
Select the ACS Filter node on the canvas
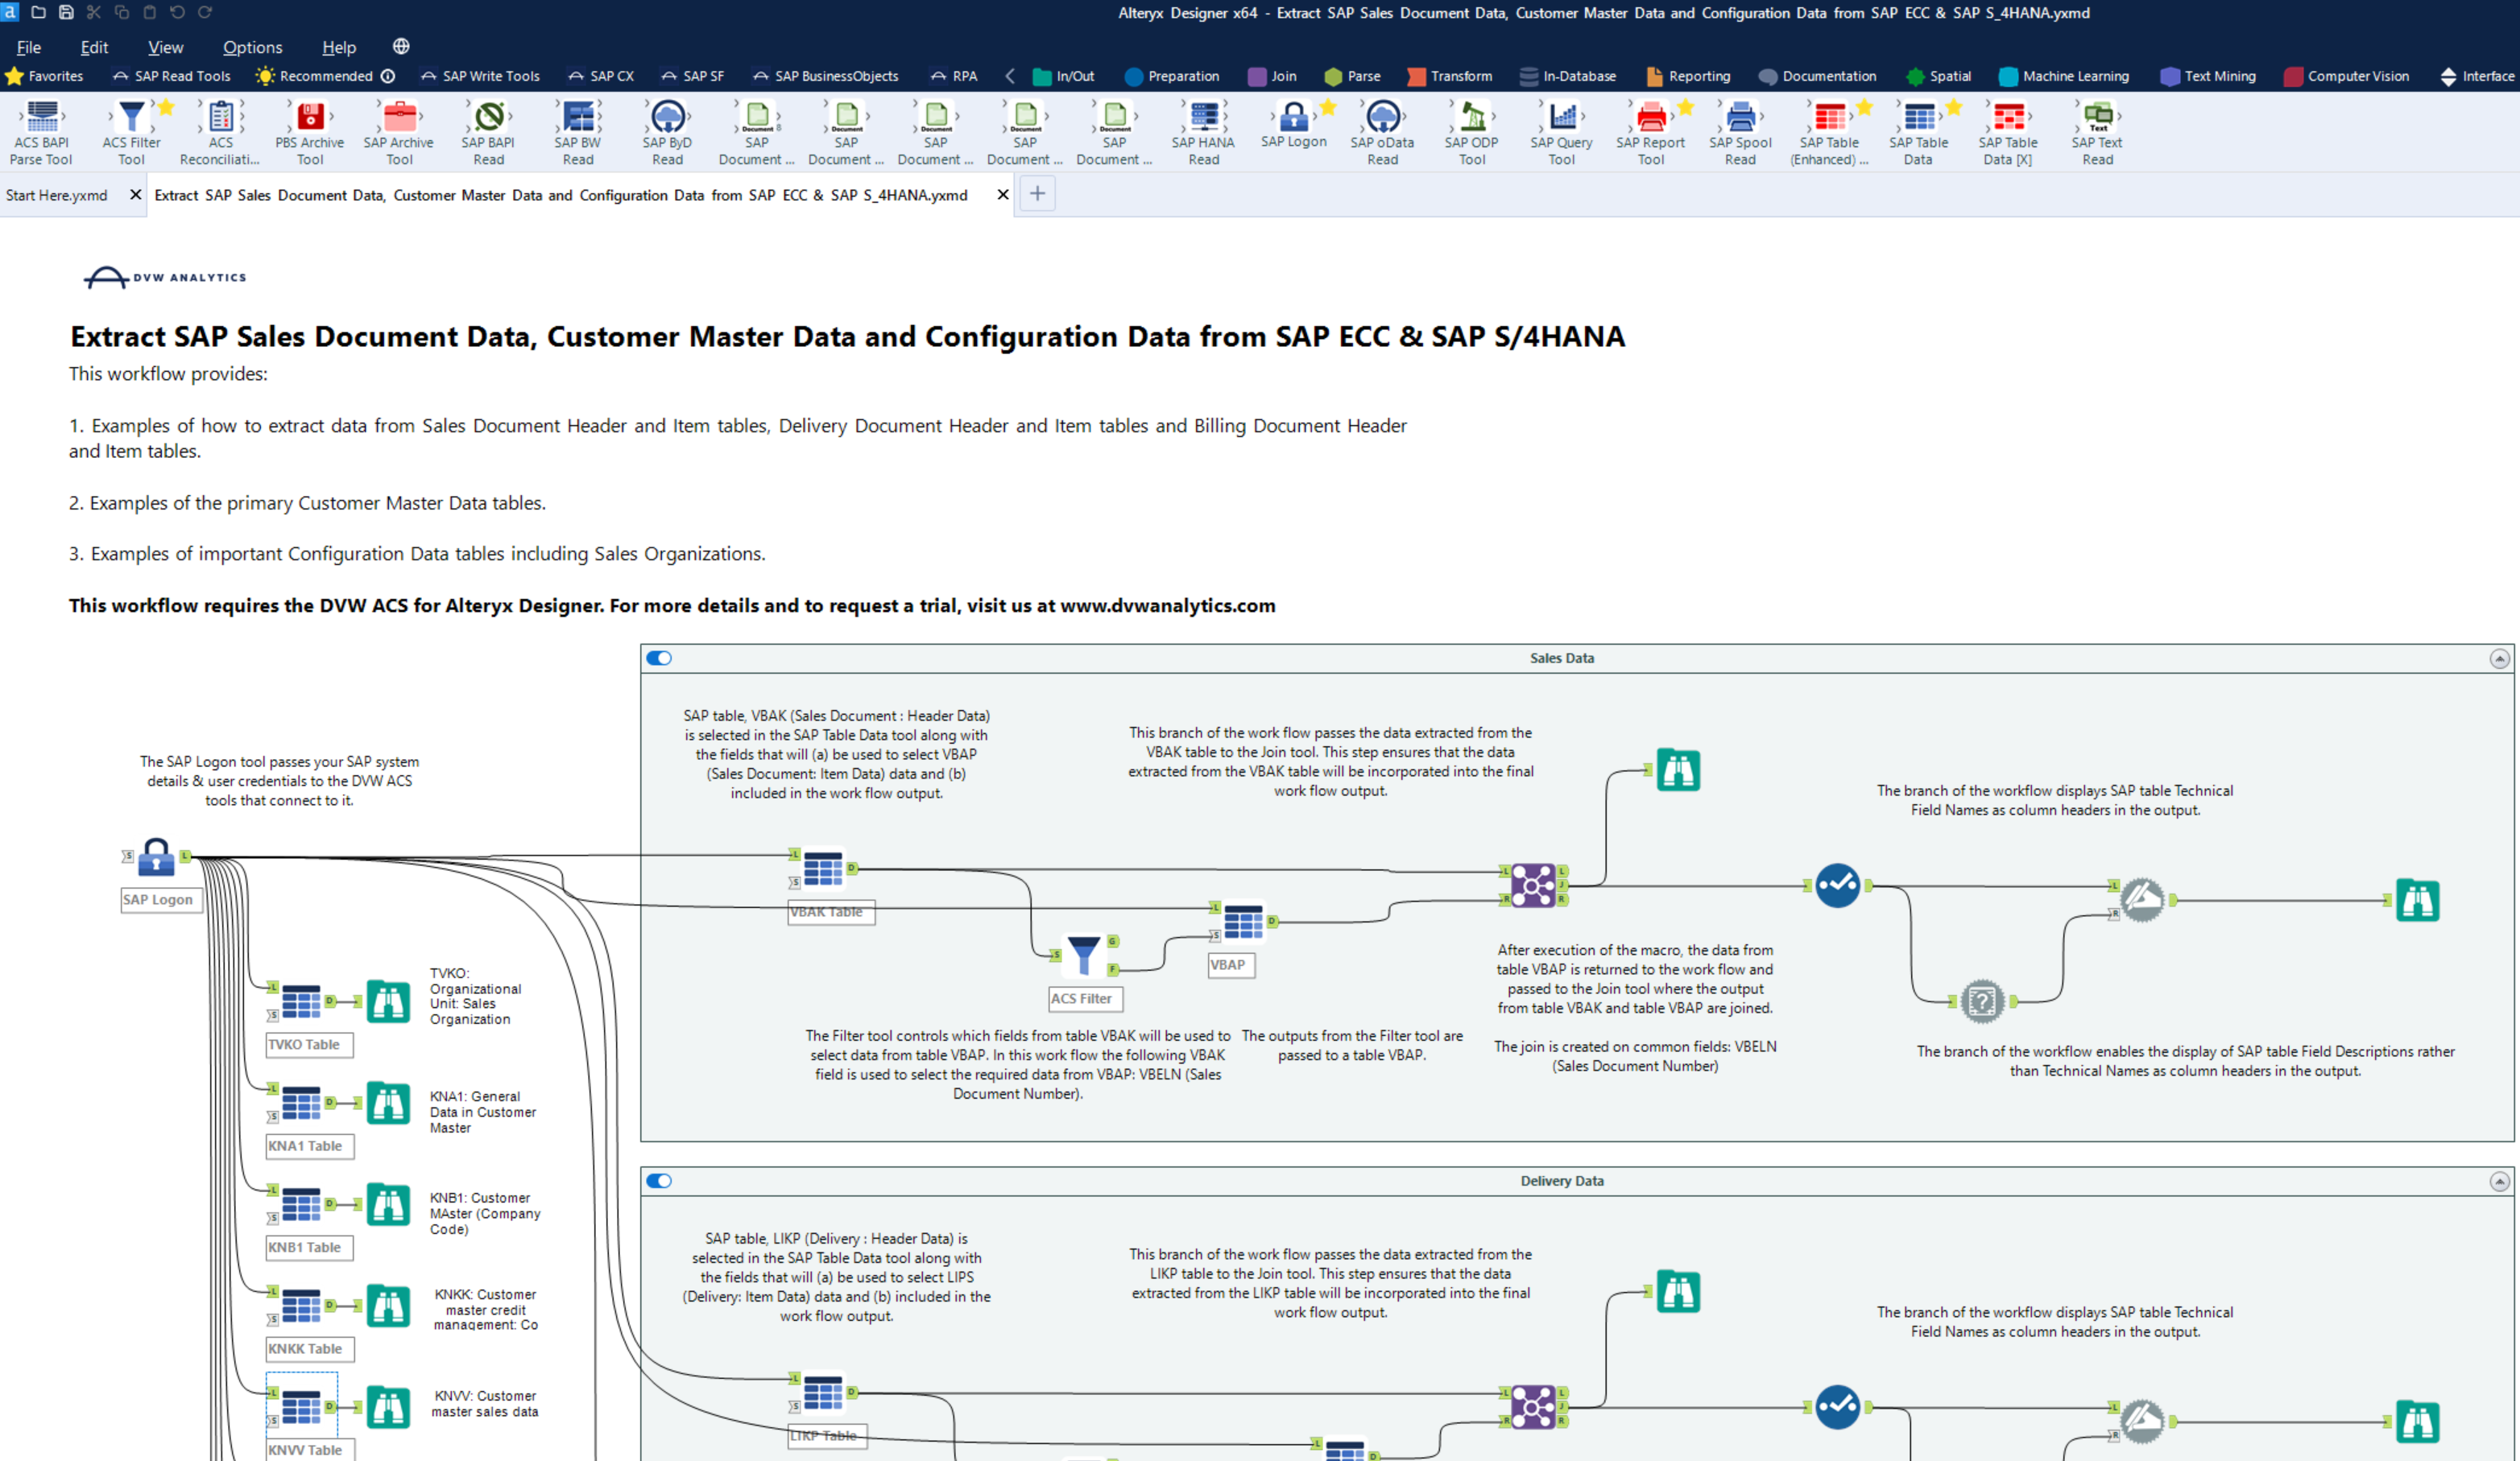pyautogui.click(x=1083, y=955)
